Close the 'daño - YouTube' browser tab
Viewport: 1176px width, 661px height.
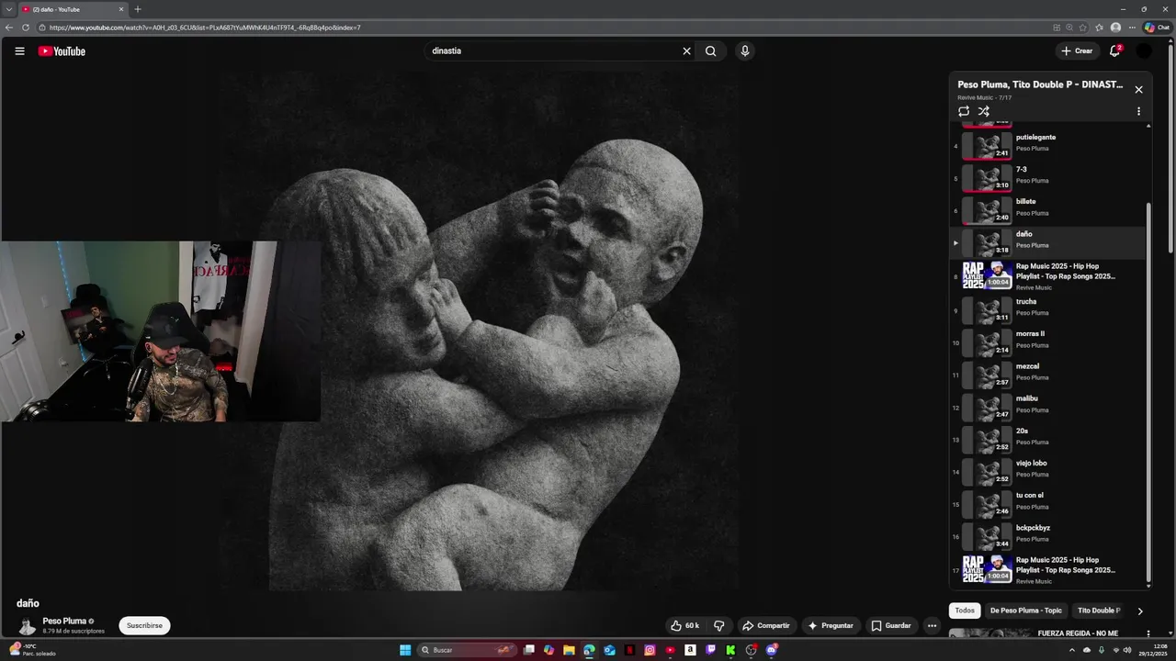[120, 9]
